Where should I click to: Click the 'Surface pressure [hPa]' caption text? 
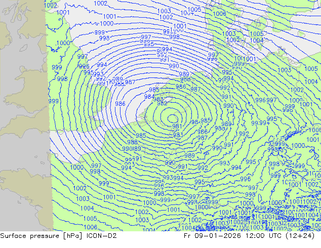click(42, 236)
